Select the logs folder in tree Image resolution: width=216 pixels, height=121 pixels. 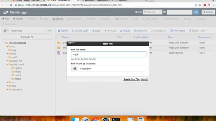(x=13, y=50)
